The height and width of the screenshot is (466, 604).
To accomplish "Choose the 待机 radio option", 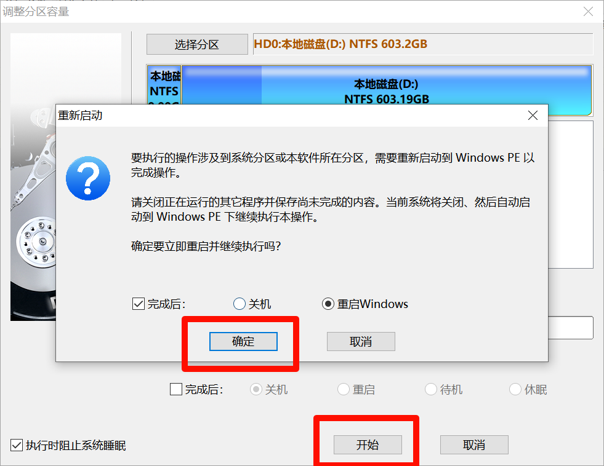I will point(431,389).
